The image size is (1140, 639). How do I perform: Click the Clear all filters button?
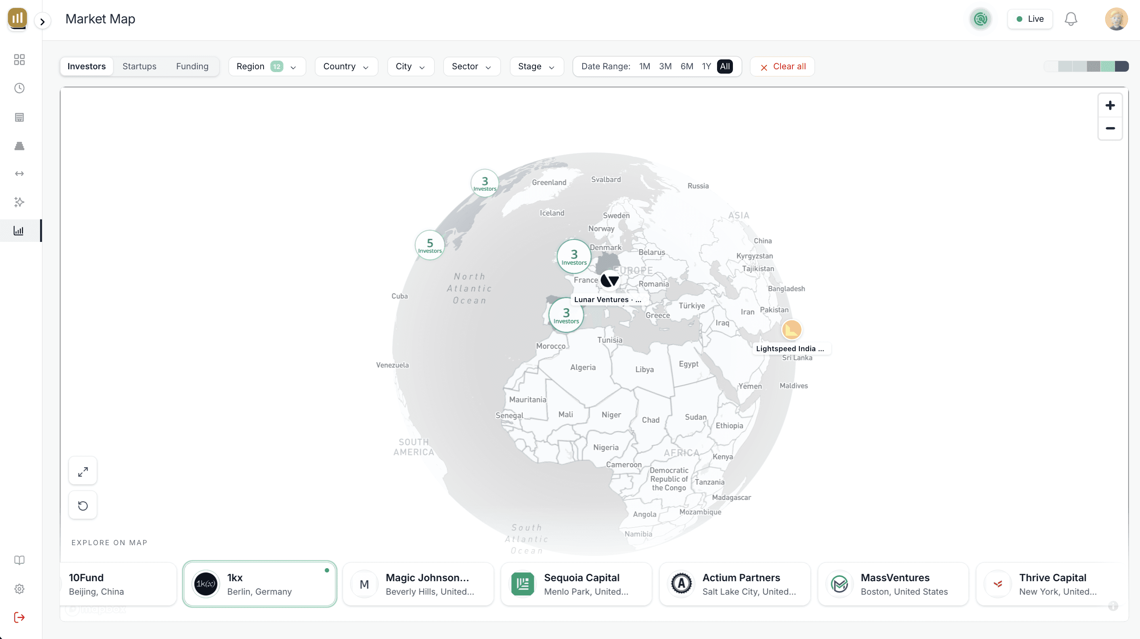tap(782, 66)
